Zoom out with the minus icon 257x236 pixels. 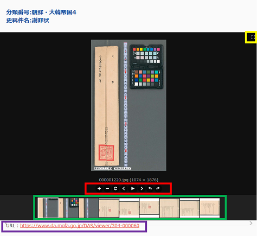[x=107, y=188]
